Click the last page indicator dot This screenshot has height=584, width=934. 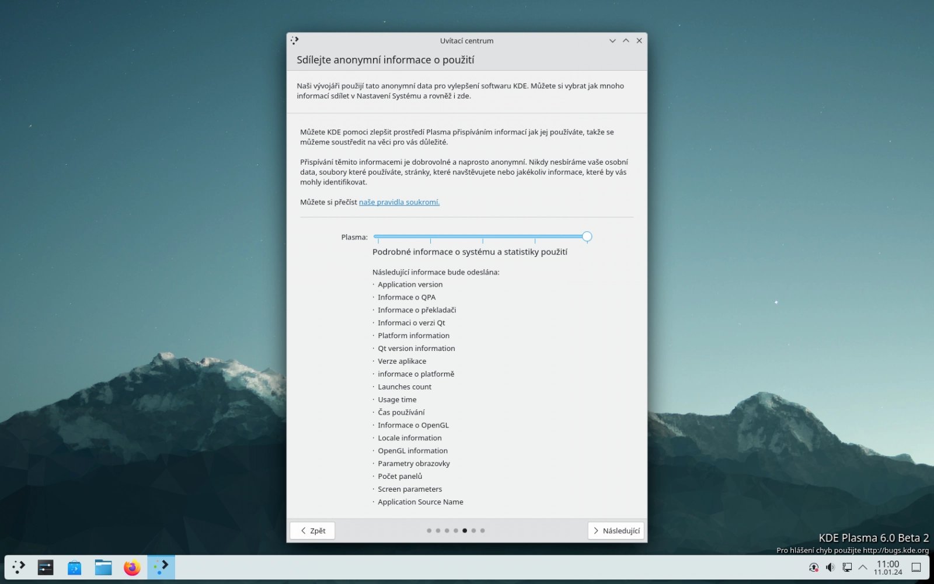pos(482,531)
